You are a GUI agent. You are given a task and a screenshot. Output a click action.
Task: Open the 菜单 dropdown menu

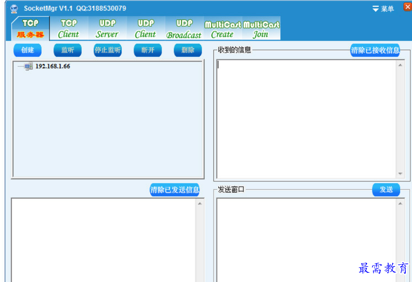383,9
